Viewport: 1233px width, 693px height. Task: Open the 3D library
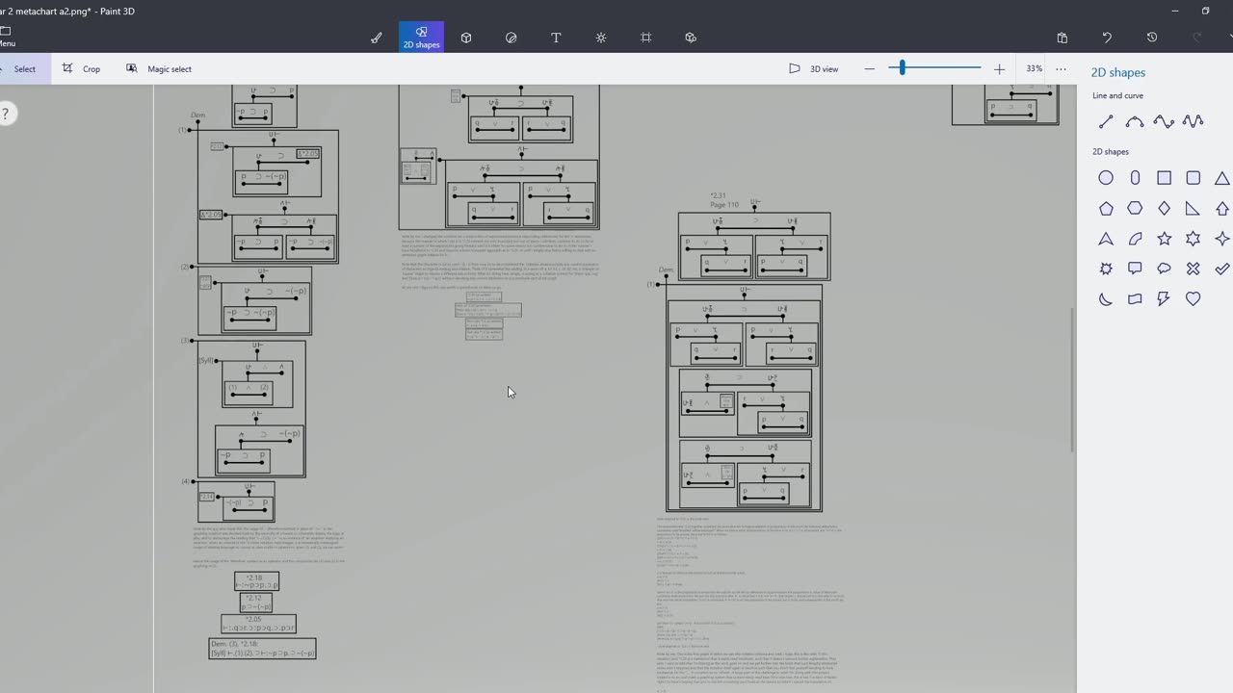click(x=691, y=38)
